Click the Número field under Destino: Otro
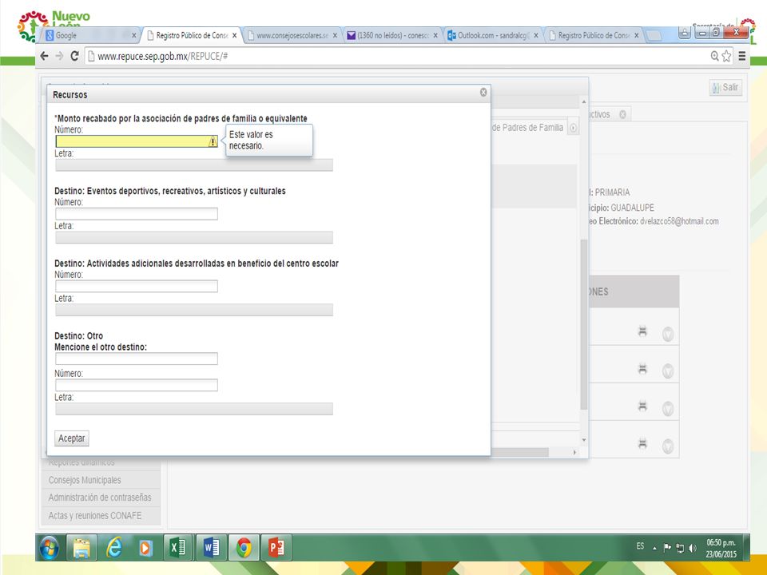Image resolution: width=767 pixels, height=575 pixels. click(x=137, y=385)
